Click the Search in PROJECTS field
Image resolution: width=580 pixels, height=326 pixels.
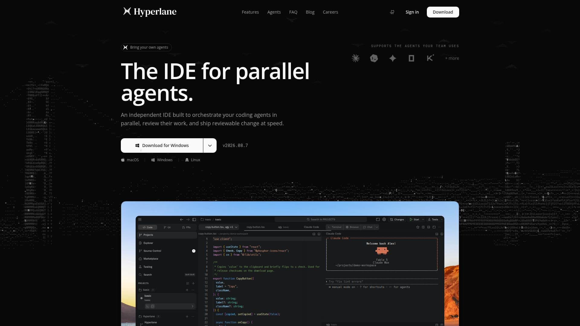(321, 219)
